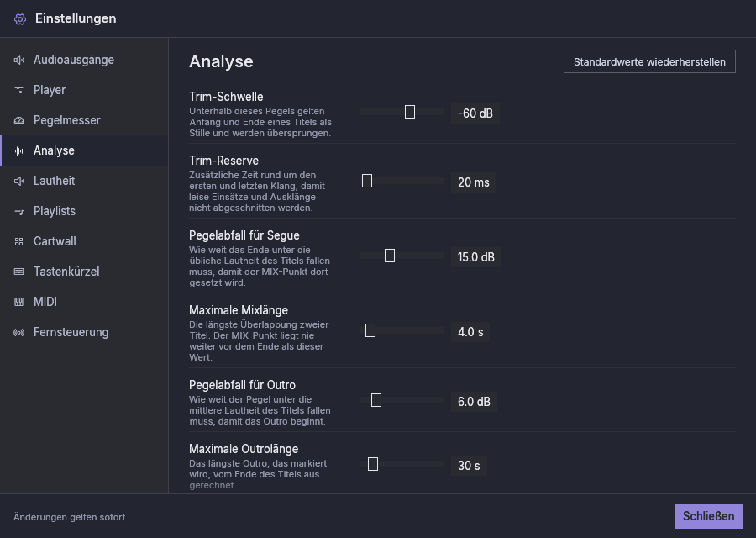This screenshot has height=538, width=756.
Task: Go to the Pegelmesser section
Action: (x=84, y=120)
